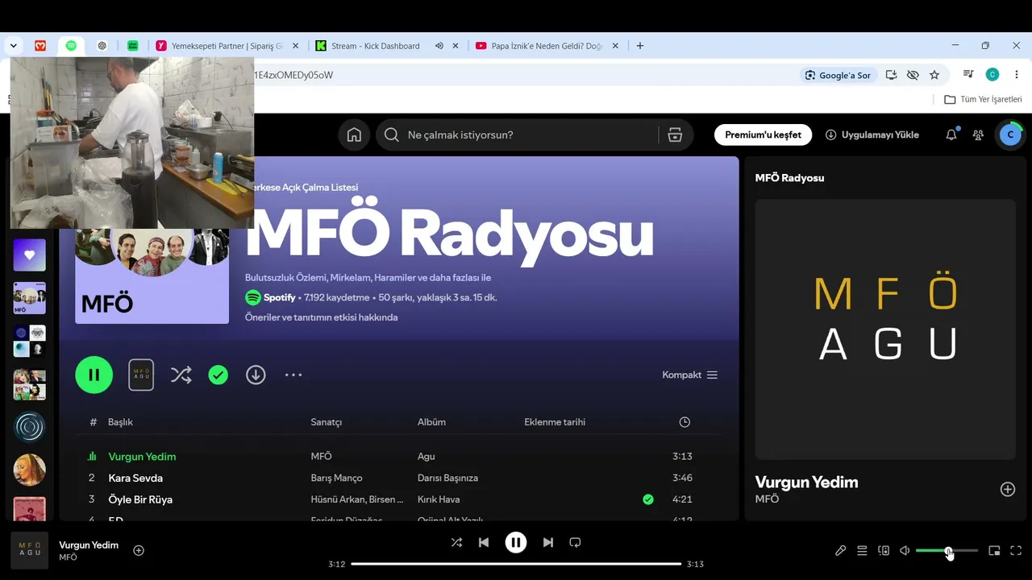Focus the Ne çalmak istiyorsun search field
Screen dimensions: 1032x580
516,135
